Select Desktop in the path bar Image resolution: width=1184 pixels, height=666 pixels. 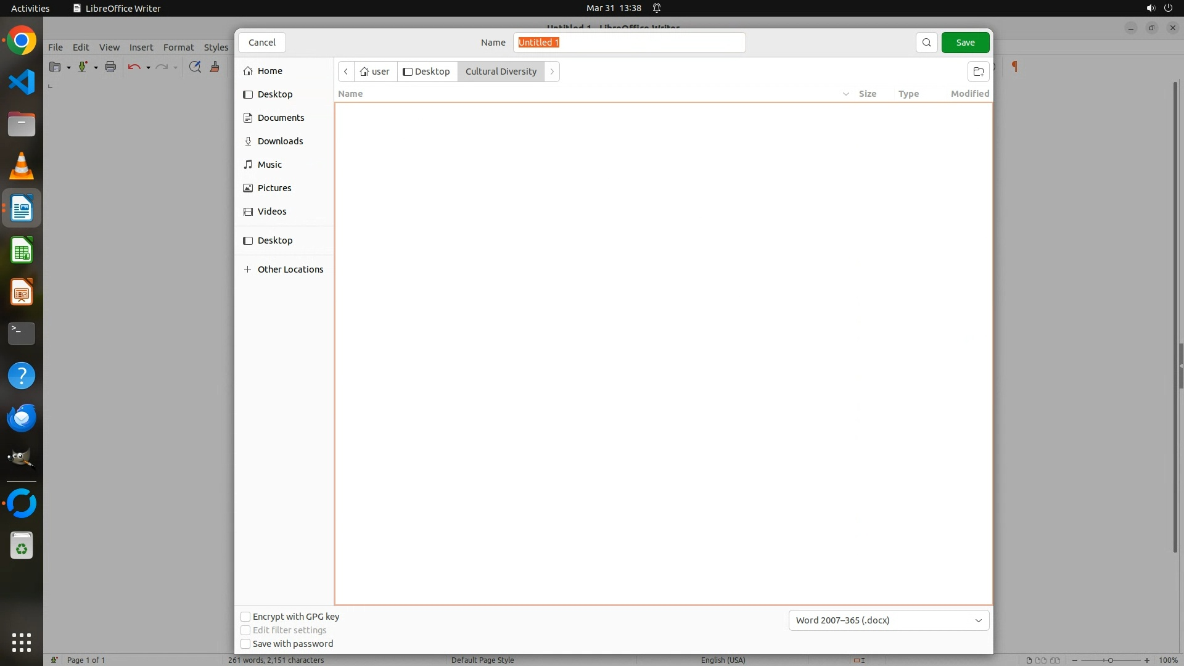pos(427,72)
